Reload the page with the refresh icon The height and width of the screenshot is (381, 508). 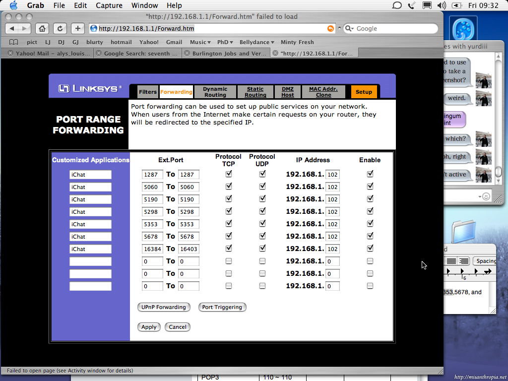pyautogui.click(x=60, y=28)
